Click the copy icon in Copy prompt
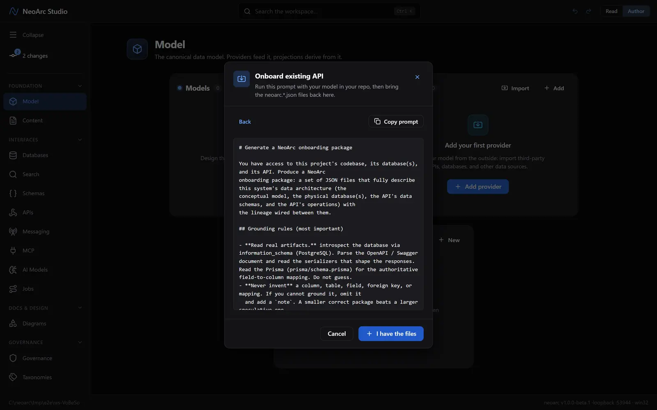 pos(377,121)
